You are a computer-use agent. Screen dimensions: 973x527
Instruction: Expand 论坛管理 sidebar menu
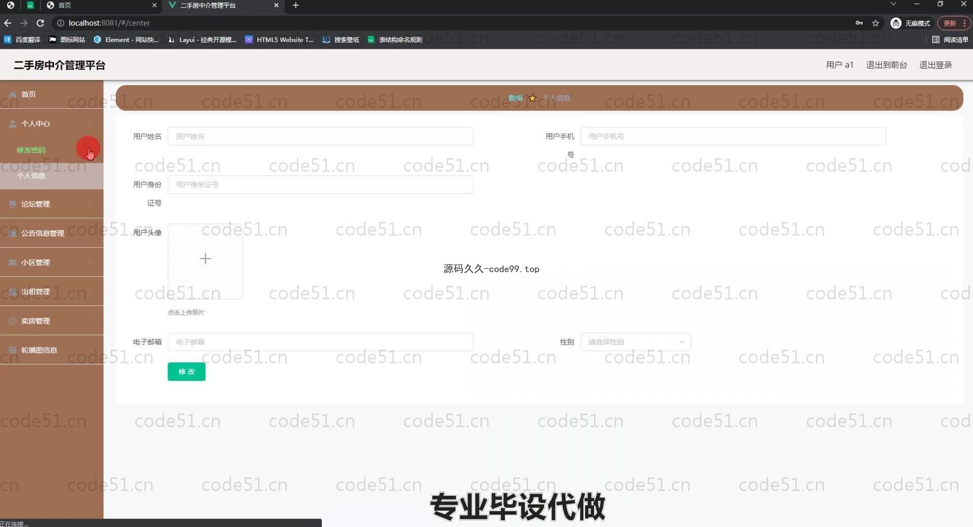tap(52, 204)
